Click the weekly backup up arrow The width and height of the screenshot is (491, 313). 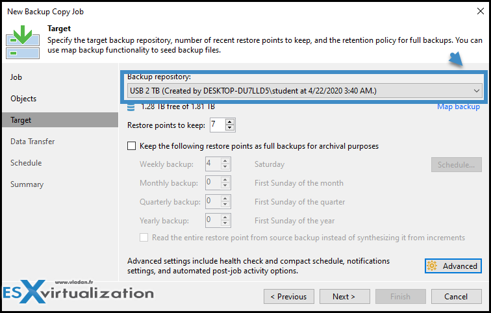pos(225,161)
